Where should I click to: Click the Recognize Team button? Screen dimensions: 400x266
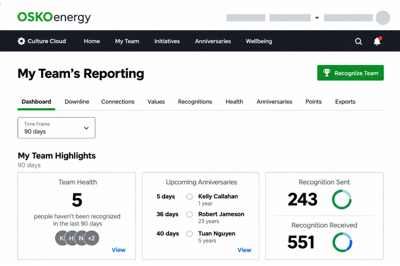[350, 73]
